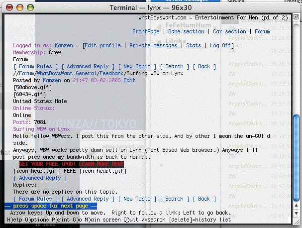Image resolution: width=302 pixels, height=228 pixels.
Task: Click the red GET YOUR FREE iPOD banner
Action: click(x=72, y=164)
